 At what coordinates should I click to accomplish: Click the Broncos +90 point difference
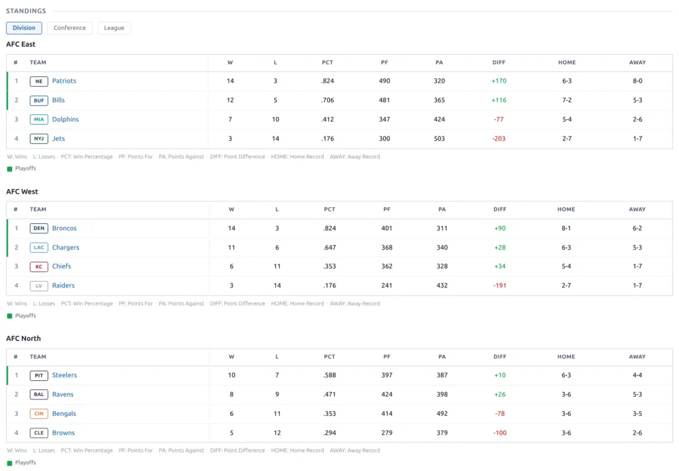click(500, 228)
